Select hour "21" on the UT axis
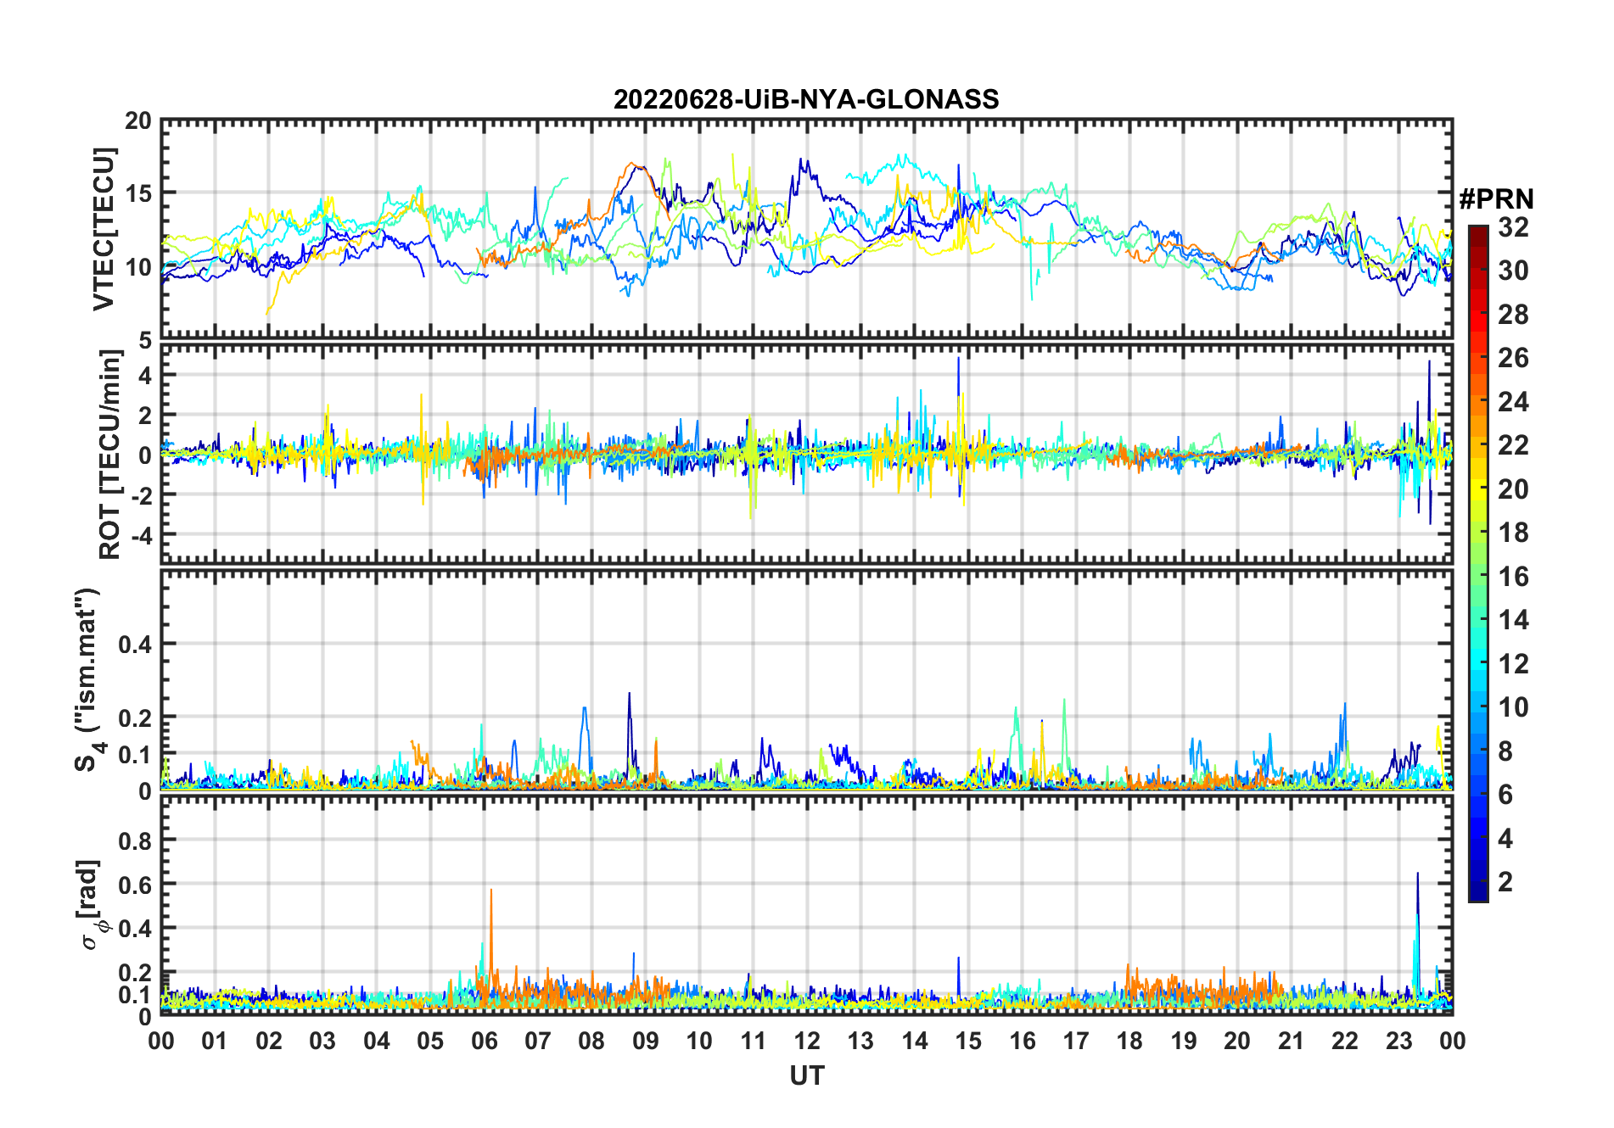 [x=1291, y=1041]
